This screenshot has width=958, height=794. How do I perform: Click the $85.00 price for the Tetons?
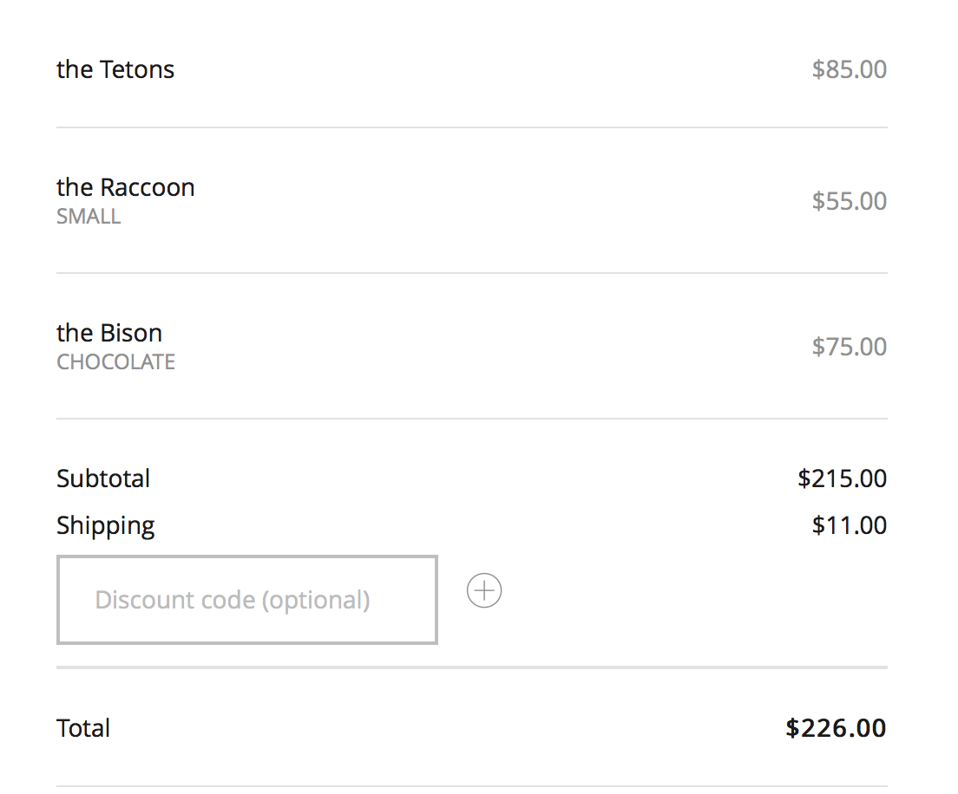pos(849,69)
